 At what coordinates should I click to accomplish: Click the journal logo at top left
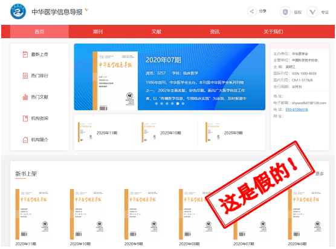coord(18,12)
